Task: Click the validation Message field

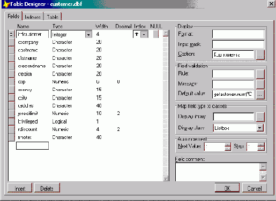Action: (x=233, y=84)
